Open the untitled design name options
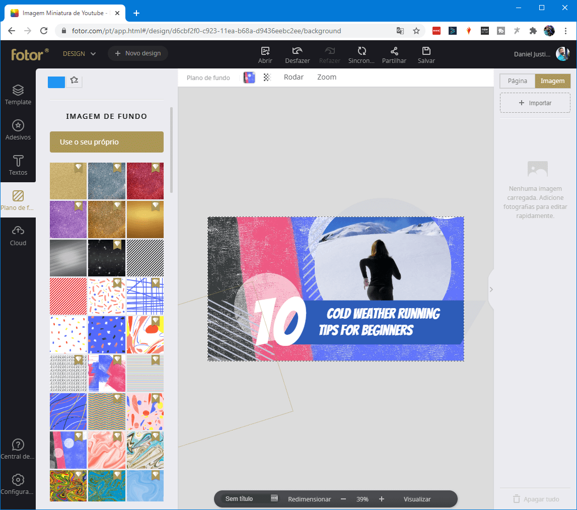The image size is (577, 510). 274,498
